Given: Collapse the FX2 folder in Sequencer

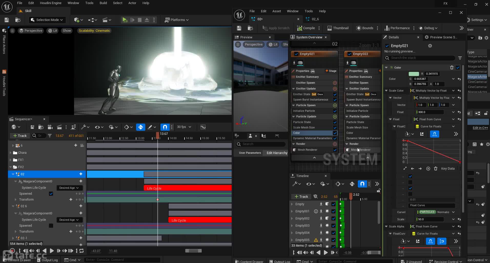Looking at the screenshot, I should point(11,167).
